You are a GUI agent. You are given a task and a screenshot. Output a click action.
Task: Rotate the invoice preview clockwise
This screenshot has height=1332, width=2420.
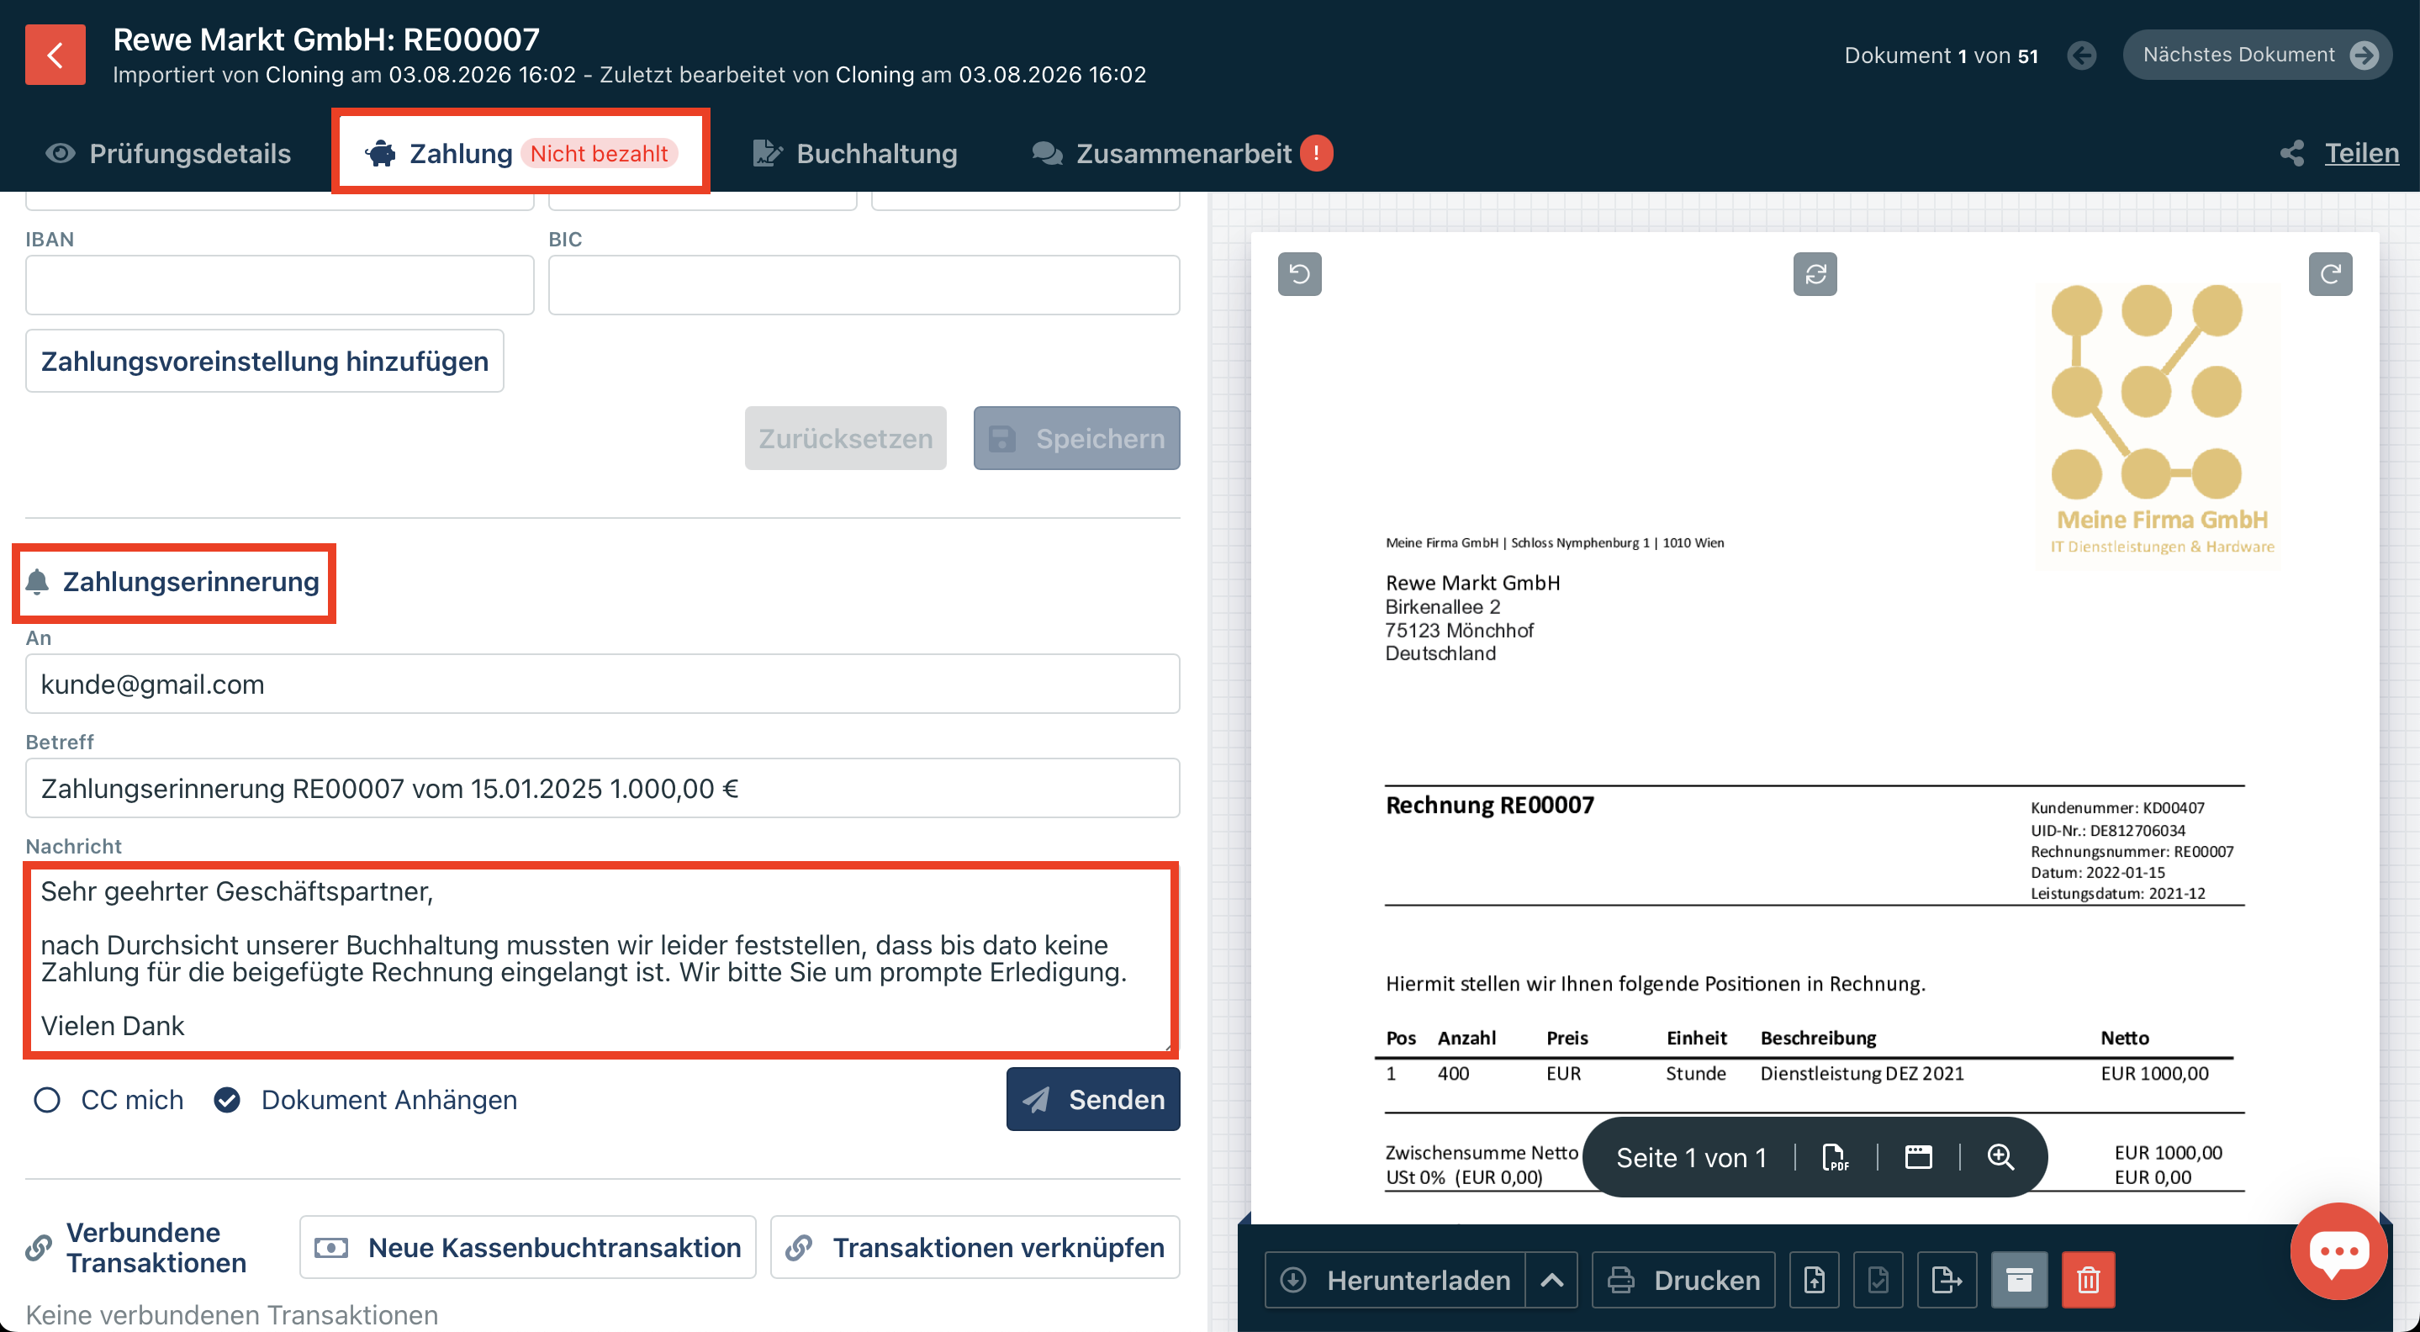pyautogui.click(x=2331, y=274)
